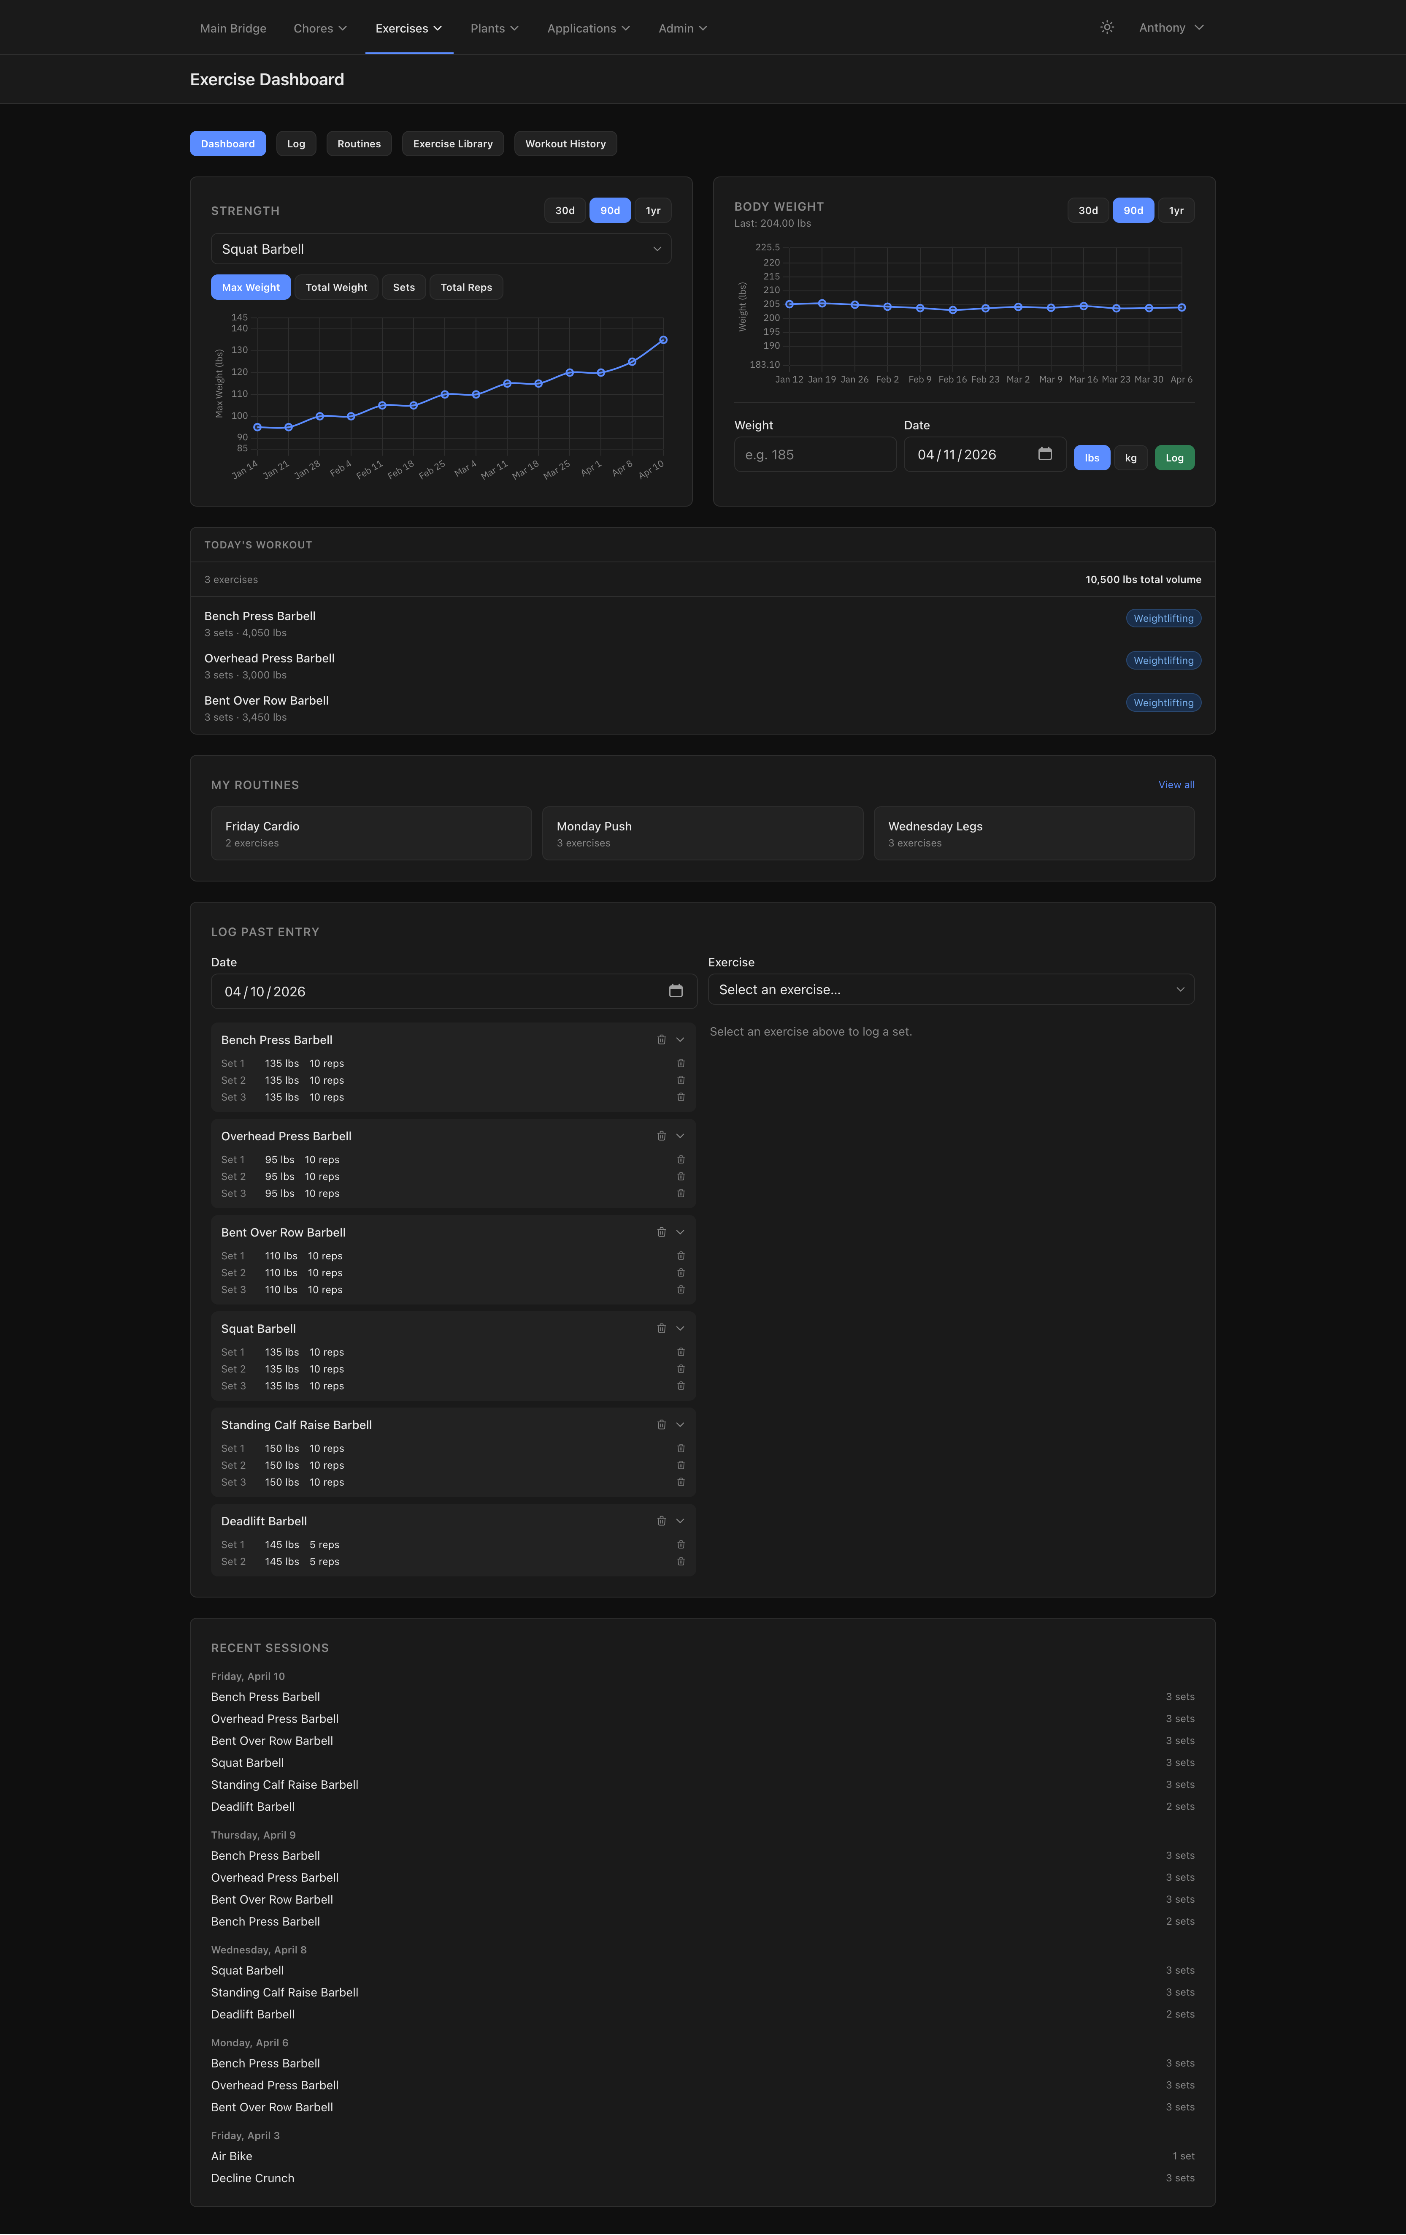Set strength chart range to 30d
This screenshot has width=1406, height=2235.
(565, 211)
